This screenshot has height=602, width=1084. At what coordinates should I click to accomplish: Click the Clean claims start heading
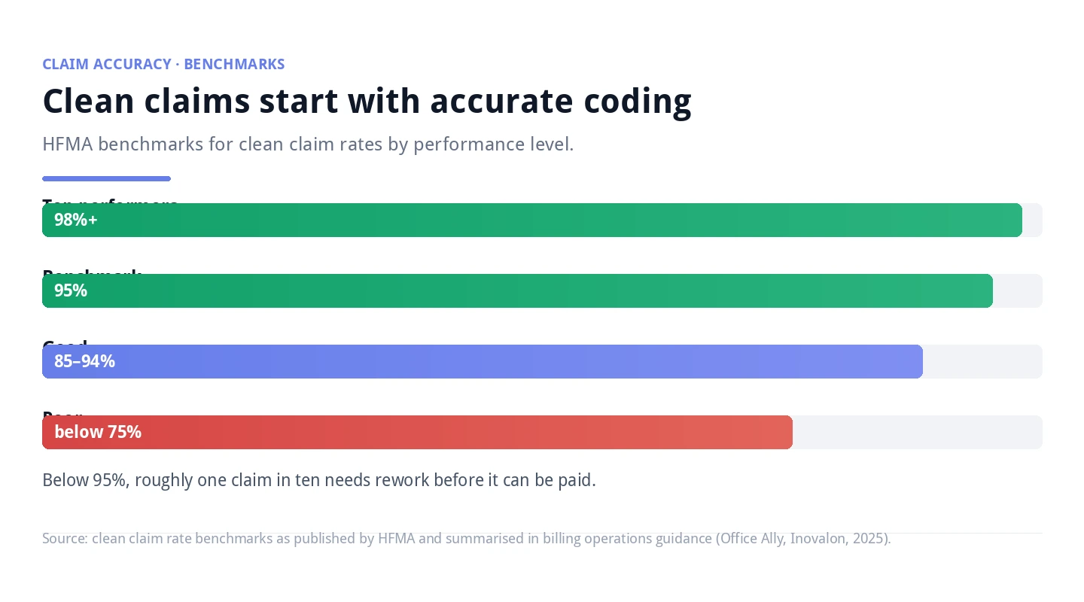[367, 101]
